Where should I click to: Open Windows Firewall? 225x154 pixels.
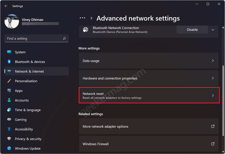coord(148,144)
